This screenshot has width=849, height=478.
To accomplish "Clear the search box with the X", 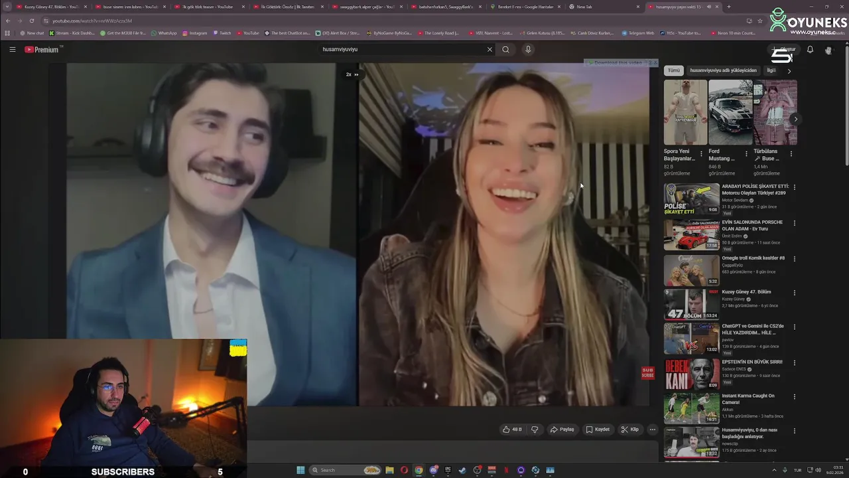I will (490, 49).
